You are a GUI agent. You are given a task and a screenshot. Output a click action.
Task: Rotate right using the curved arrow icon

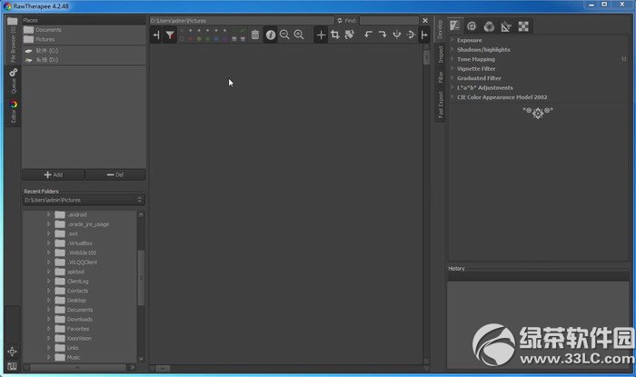383,35
